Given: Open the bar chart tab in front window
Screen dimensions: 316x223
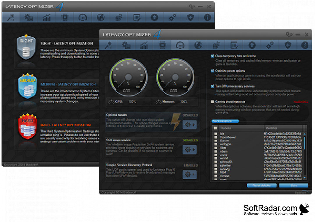Looking at the screenshot, I should pyautogui.click(x=144, y=45).
